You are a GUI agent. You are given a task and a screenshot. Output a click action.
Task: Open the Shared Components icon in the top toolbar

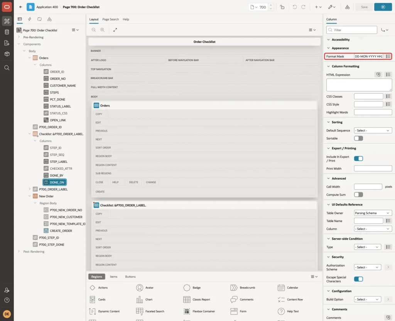tap(348, 7)
